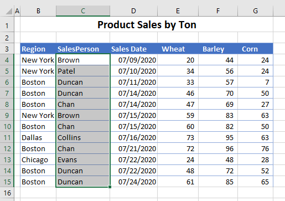Select the Wheat value 60 cell

(178, 126)
